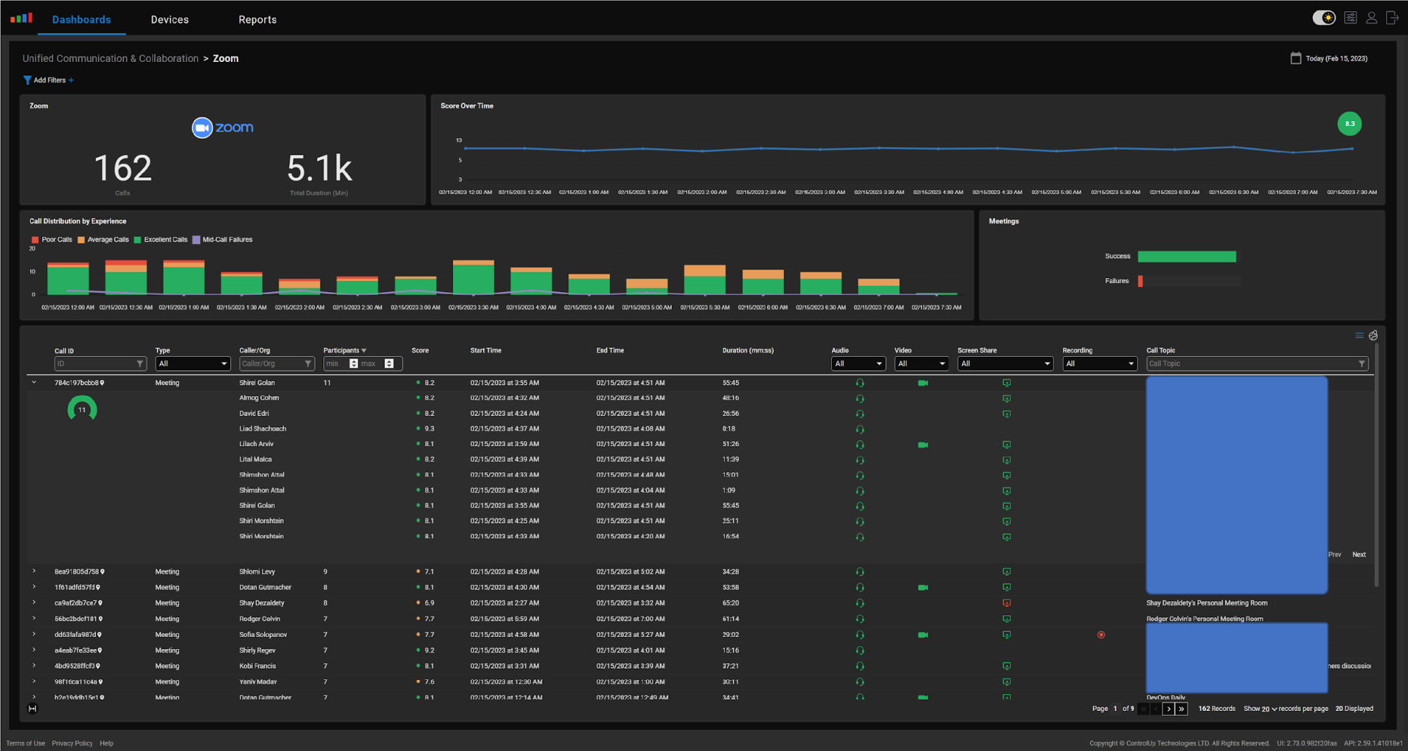Switch to the Devices tab

click(170, 19)
